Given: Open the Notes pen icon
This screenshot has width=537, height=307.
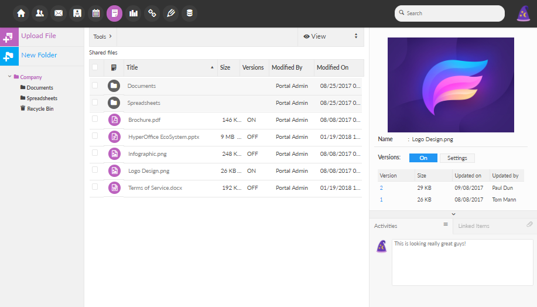Looking at the screenshot, I should (x=170, y=13).
